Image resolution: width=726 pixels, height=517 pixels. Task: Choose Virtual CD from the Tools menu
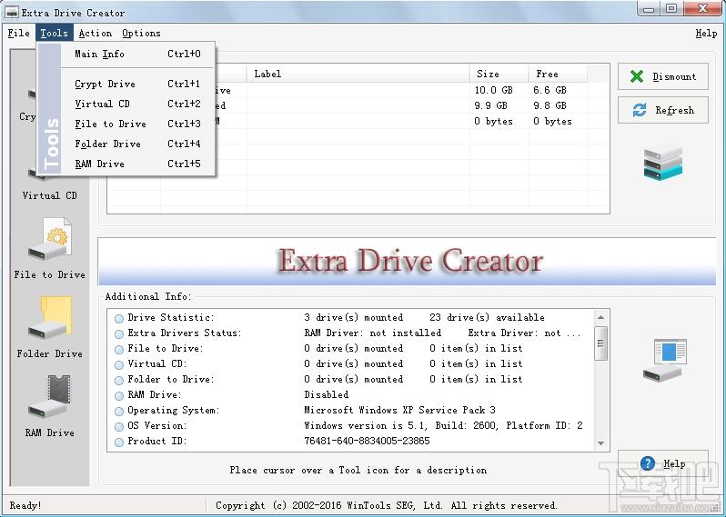click(137, 104)
